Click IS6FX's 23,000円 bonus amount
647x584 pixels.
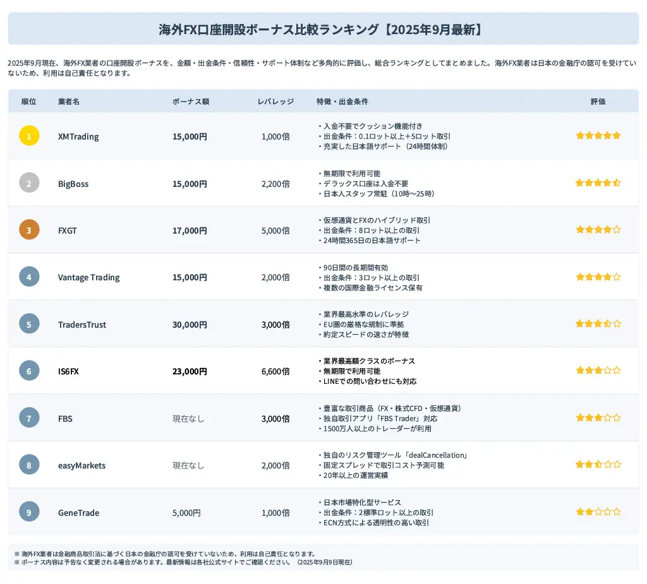point(190,371)
